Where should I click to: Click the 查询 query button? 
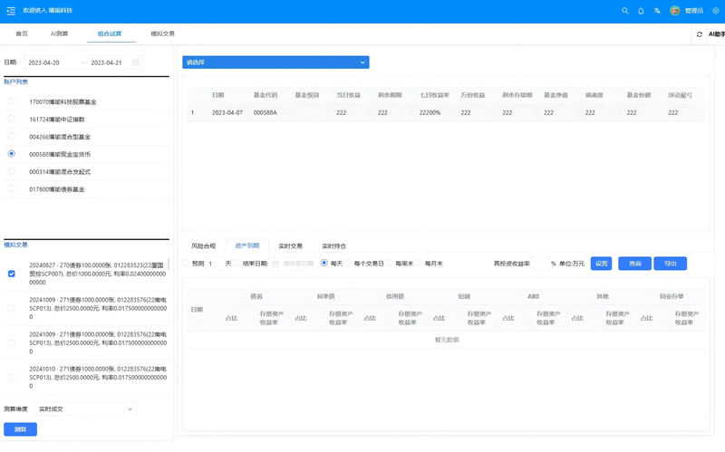pyautogui.click(x=634, y=264)
